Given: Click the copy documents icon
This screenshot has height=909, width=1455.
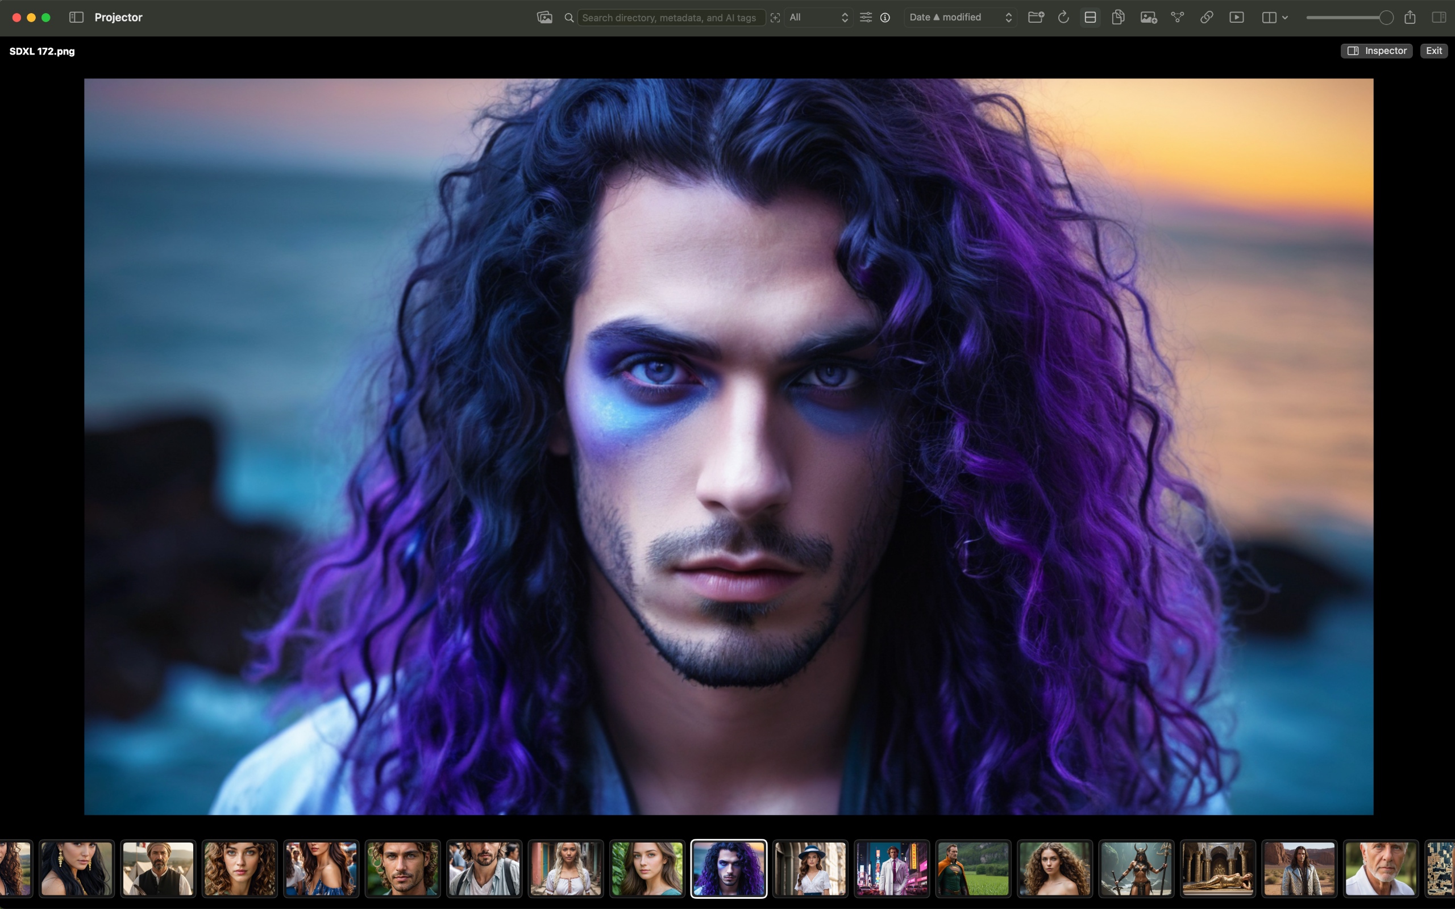Looking at the screenshot, I should (x=1119, y=18).
